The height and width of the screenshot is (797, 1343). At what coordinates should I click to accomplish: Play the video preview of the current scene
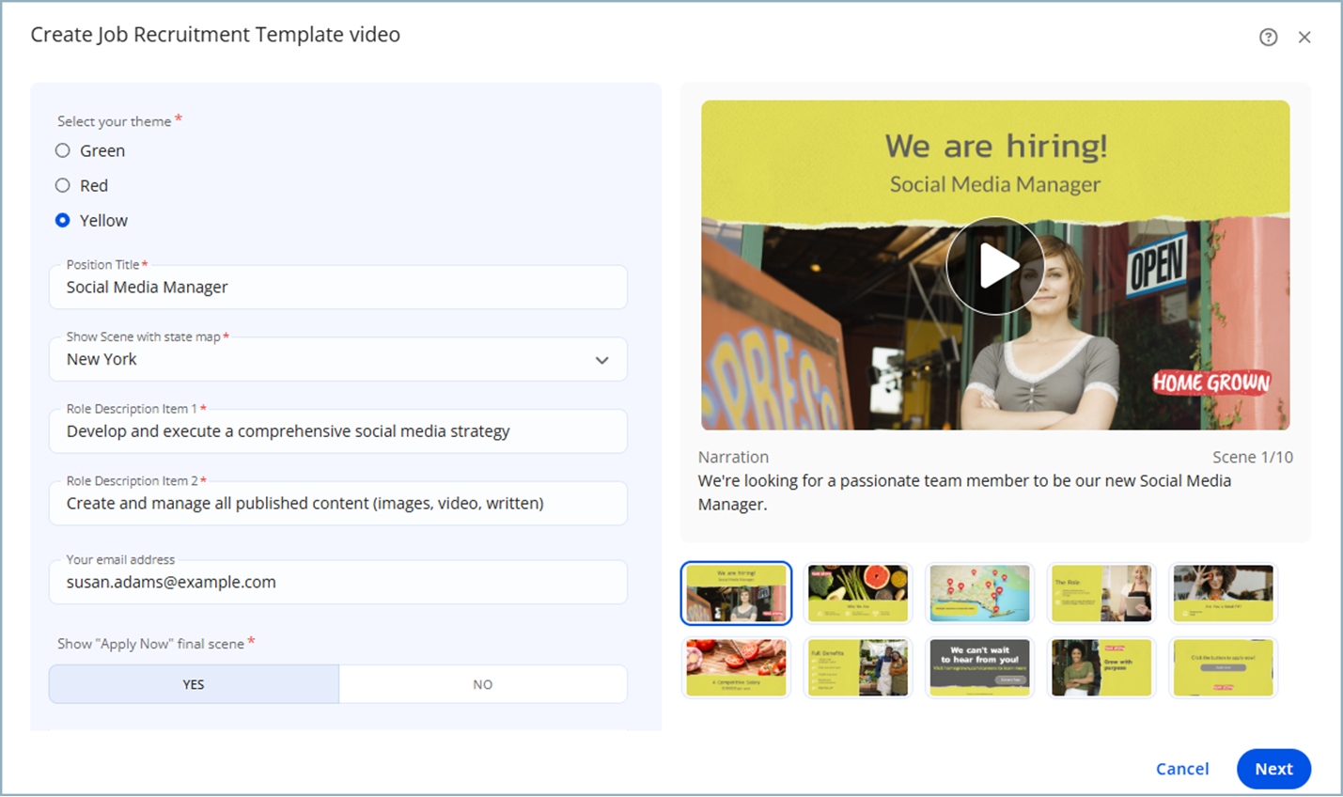pyautogui.click(x=994, y=264)
